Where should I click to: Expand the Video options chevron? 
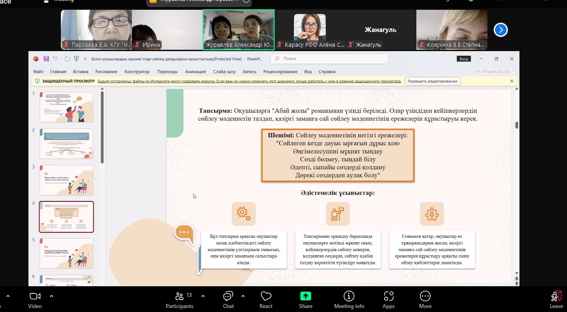[x=52, y=296]
